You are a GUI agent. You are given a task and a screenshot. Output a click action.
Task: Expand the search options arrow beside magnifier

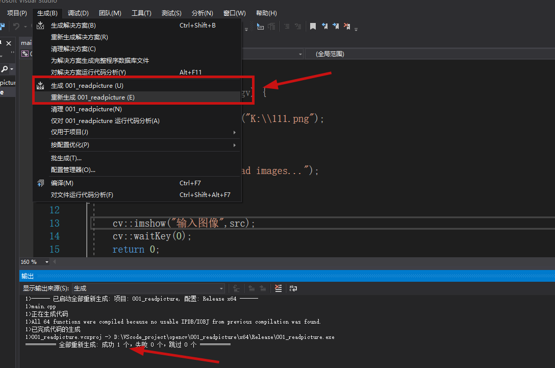click(12, 69)
